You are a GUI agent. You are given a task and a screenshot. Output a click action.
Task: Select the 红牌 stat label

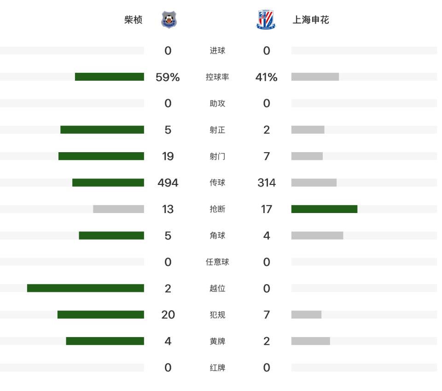pos(217,367)
